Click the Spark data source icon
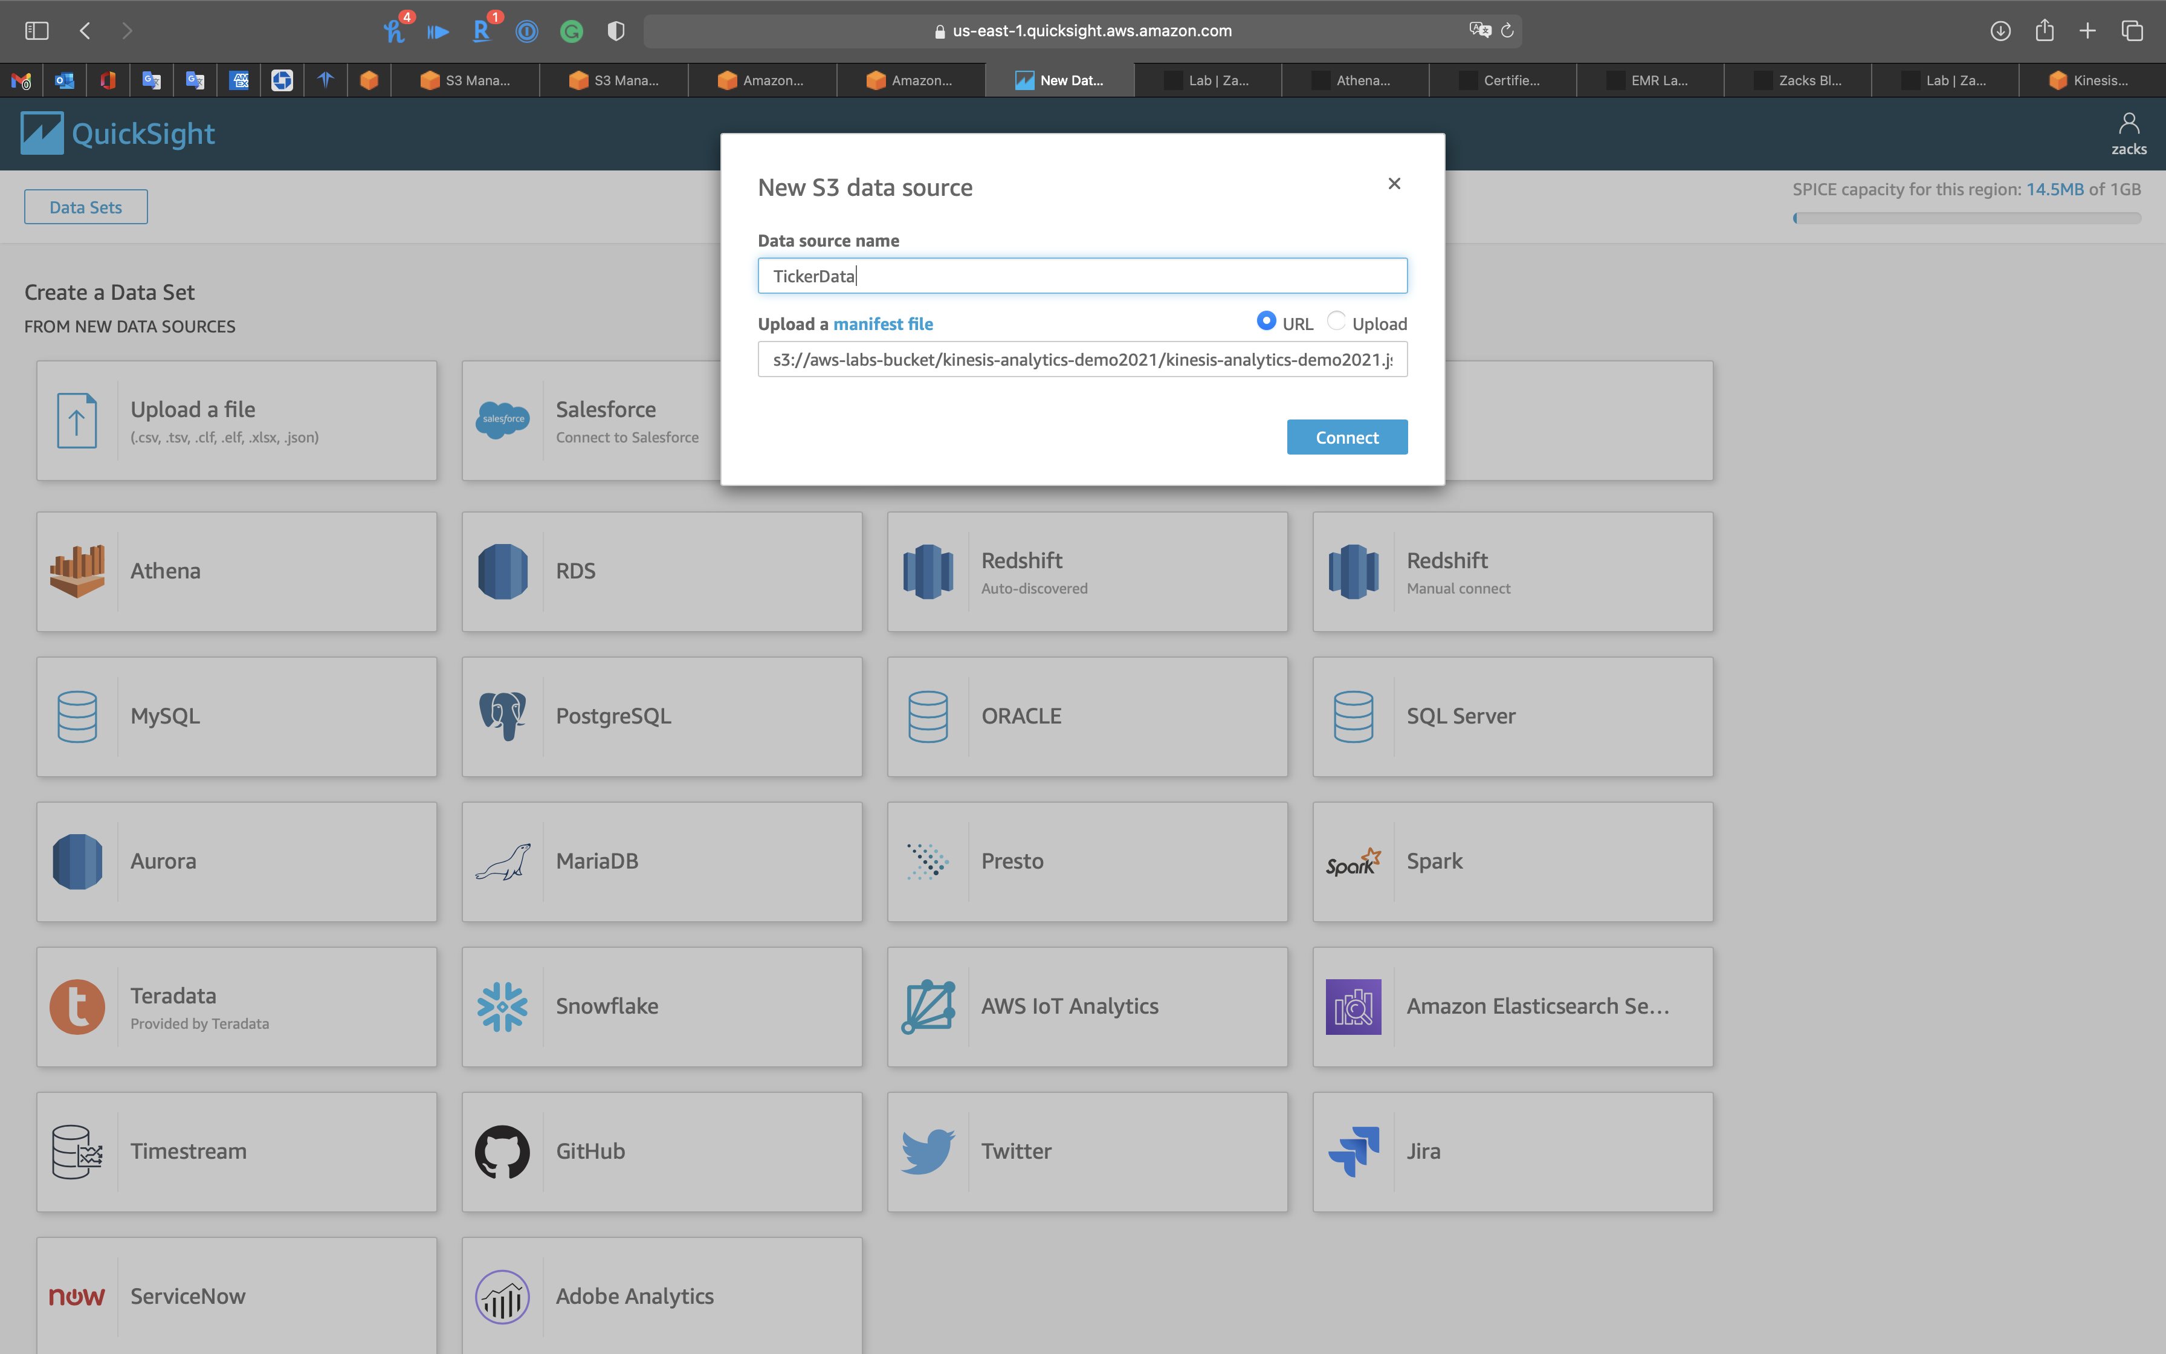 coord(1353,861)
